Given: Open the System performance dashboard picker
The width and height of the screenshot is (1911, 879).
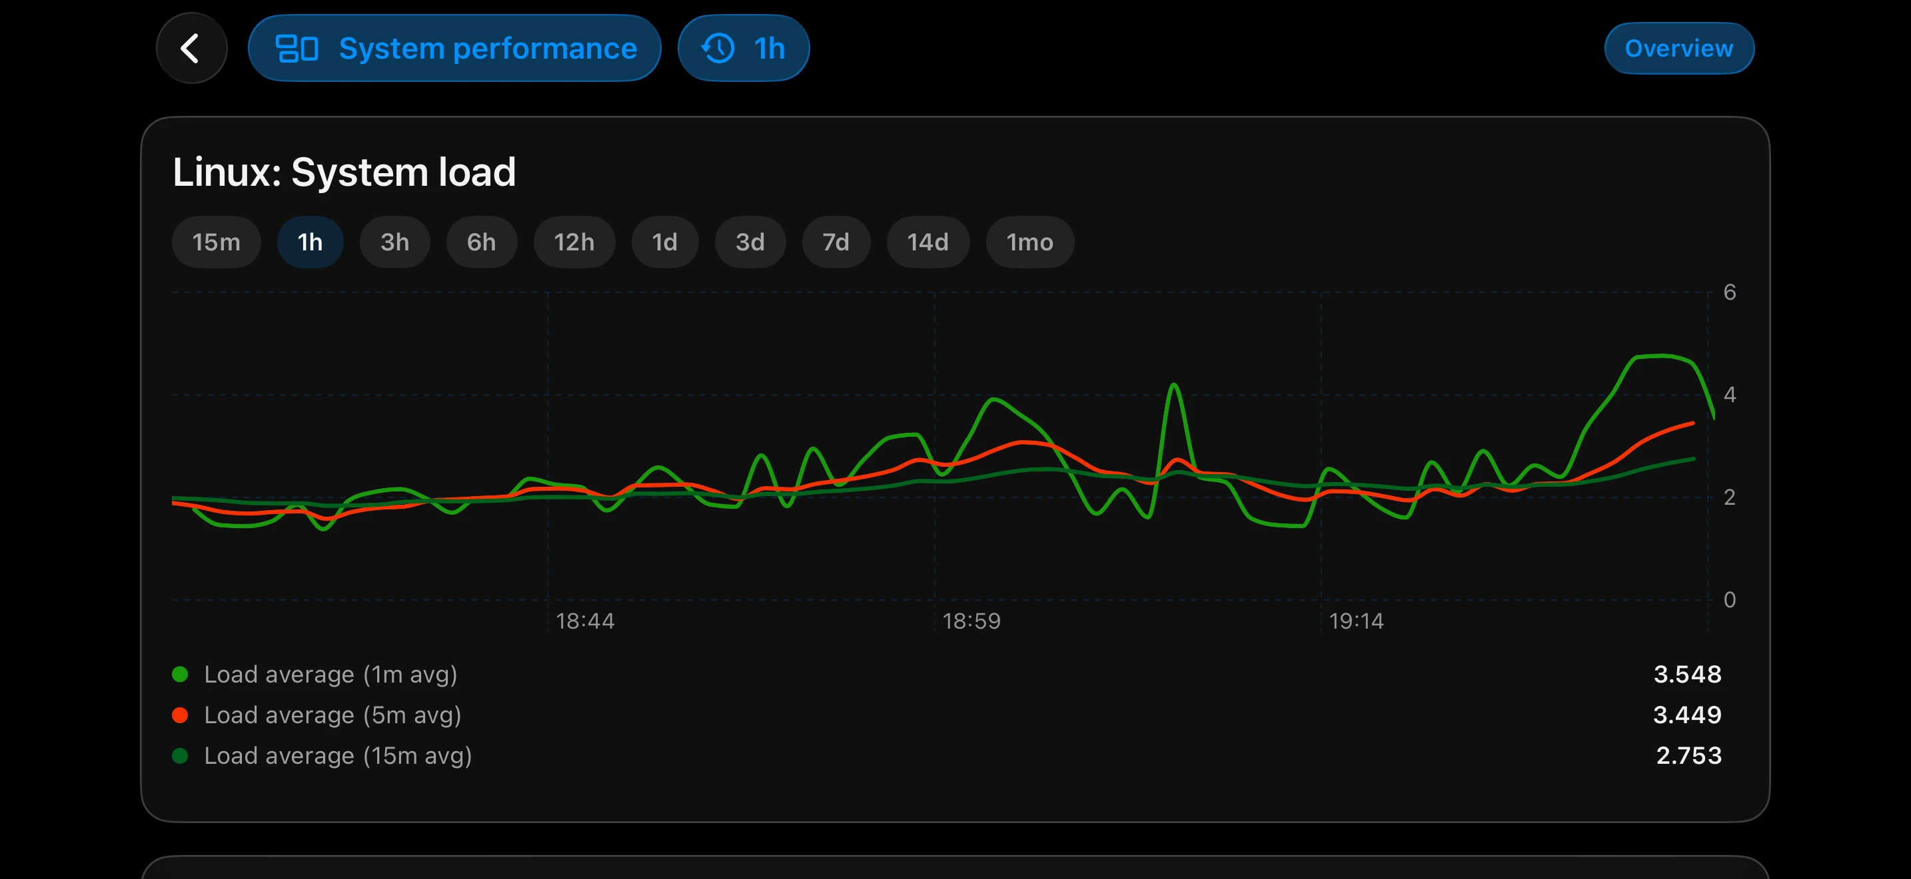Looking at the screenshot, I should [x=453, y=47].
